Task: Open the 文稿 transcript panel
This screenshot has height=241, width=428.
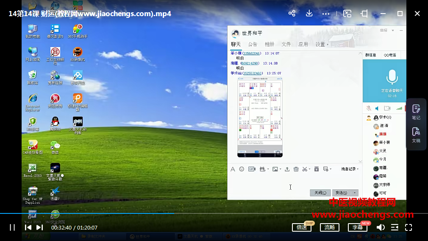Action: pyautogui.click(x=416, y=135)
